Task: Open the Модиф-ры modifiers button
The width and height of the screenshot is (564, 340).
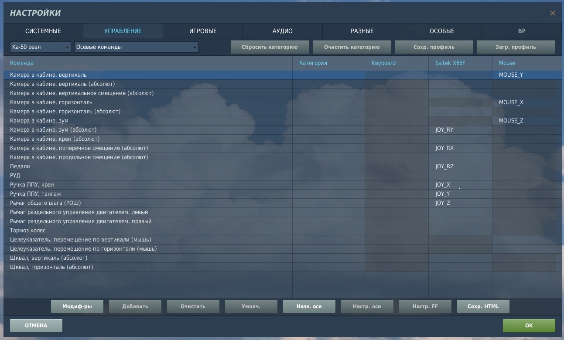Action: tap(77, 306)
